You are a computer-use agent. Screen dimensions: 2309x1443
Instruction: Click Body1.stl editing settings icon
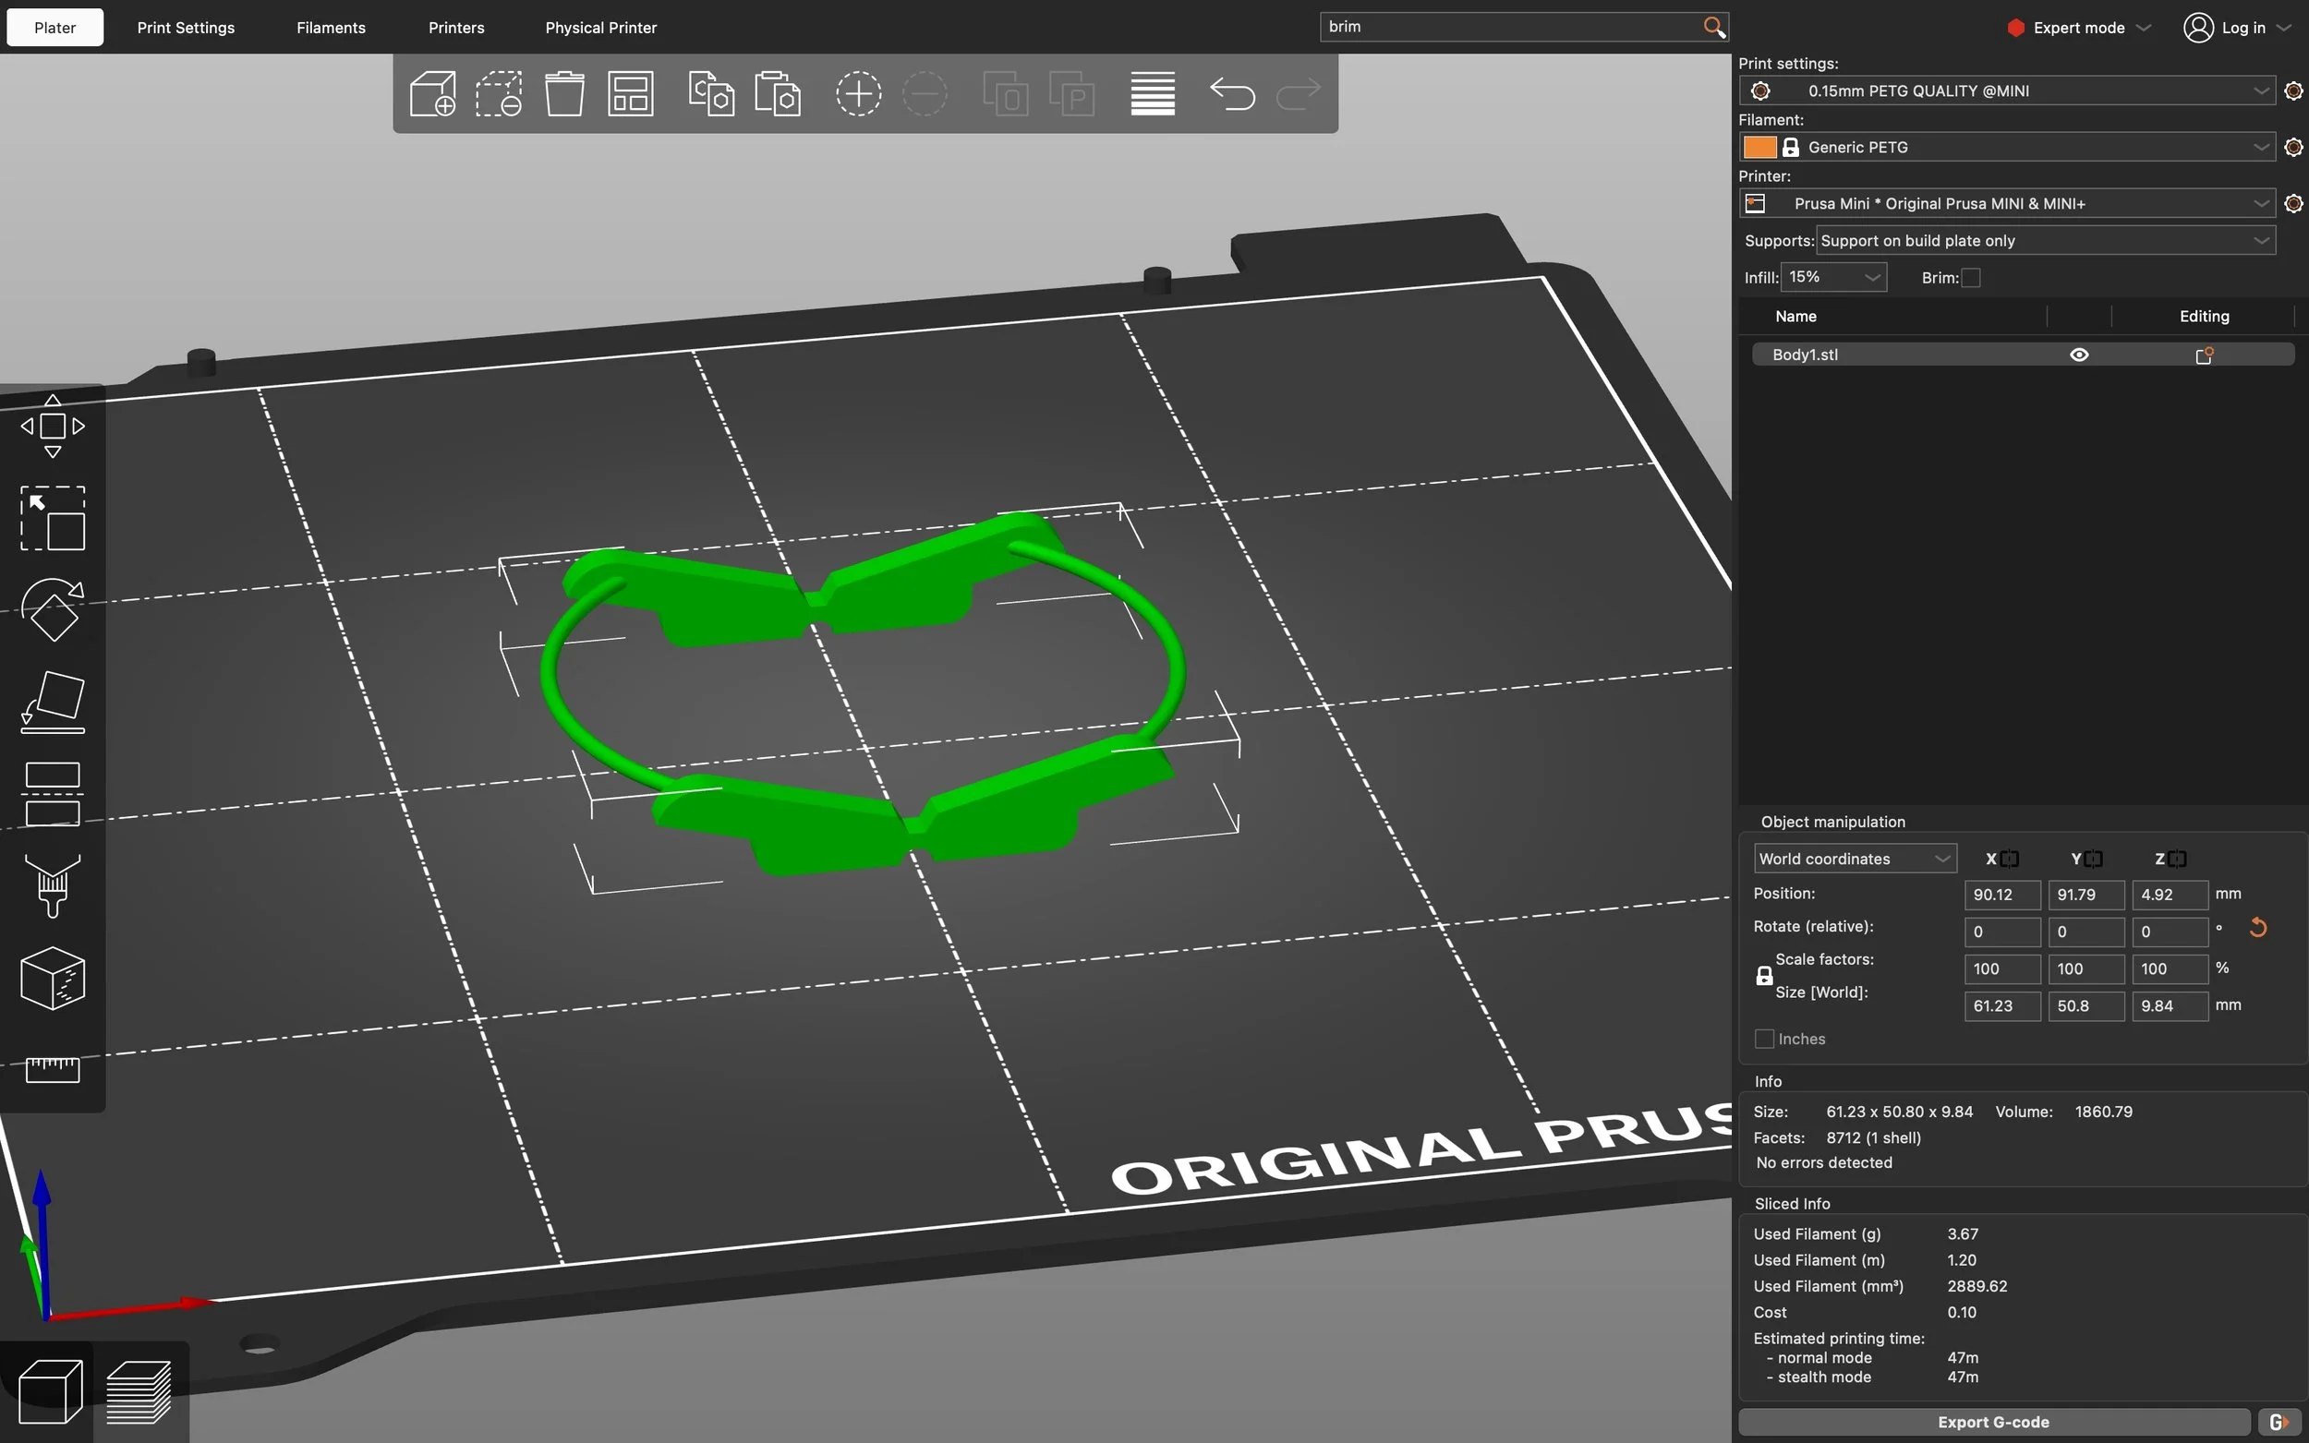[x=2204, y=355]
